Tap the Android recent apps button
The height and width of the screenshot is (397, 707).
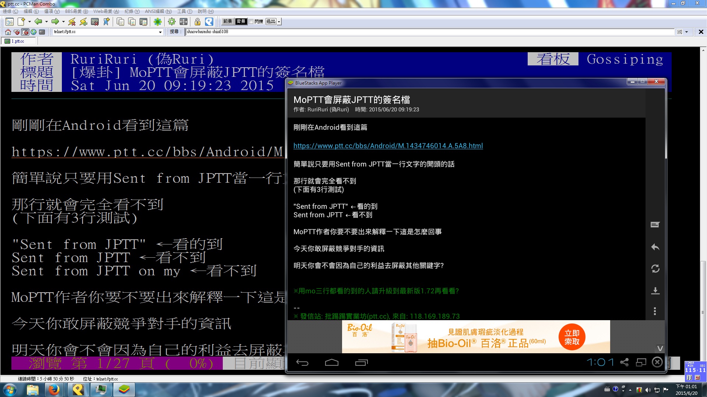[x=362, y=363]
